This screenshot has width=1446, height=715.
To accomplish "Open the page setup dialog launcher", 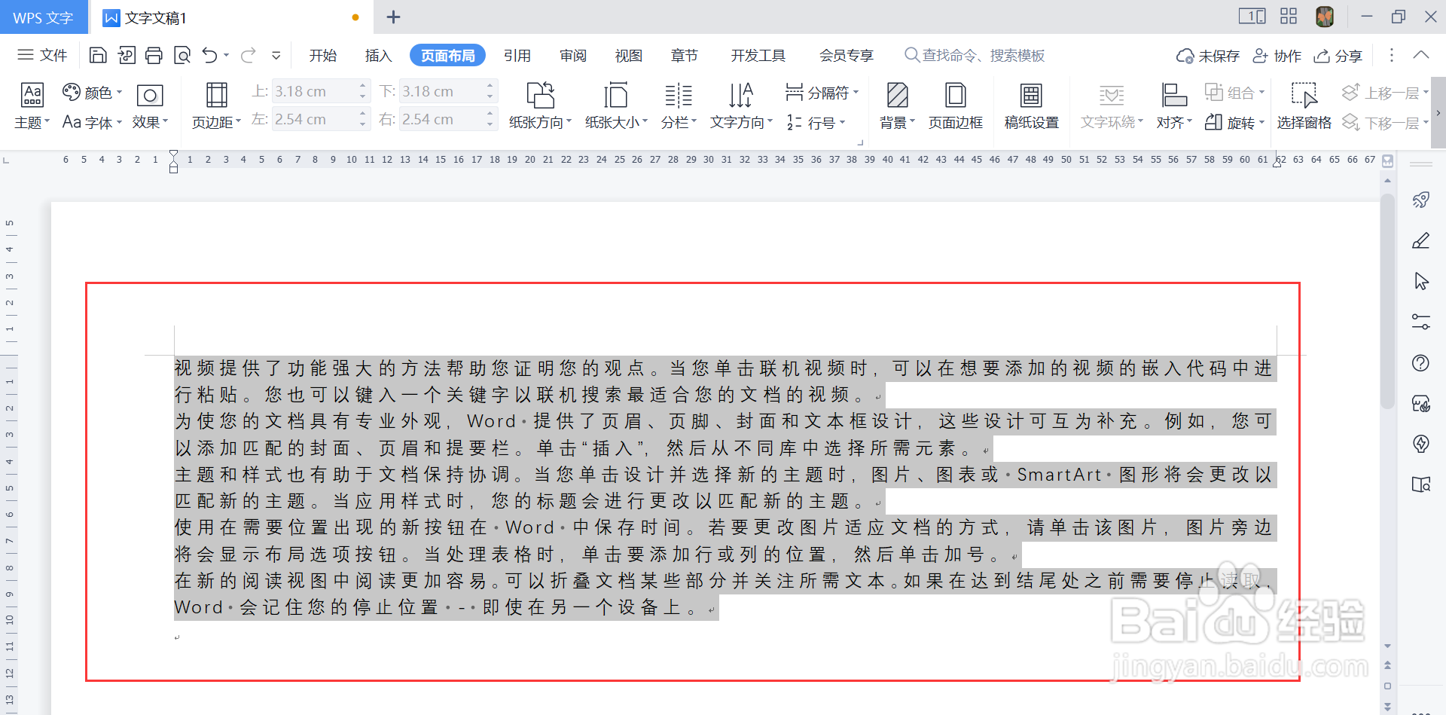I will [860, 142].
